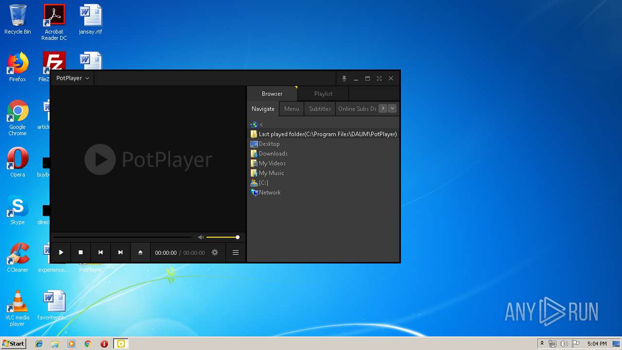Browse the [C:] drive
Image resolution: width=622 pixels, height=350 pixels.
[324, 183]
